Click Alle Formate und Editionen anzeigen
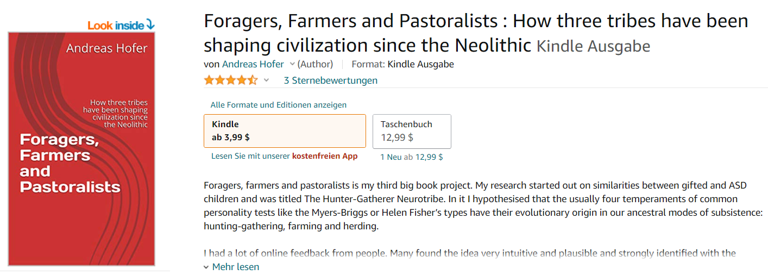The height and width of the screenshot is (275, 768). coord(279,105)
